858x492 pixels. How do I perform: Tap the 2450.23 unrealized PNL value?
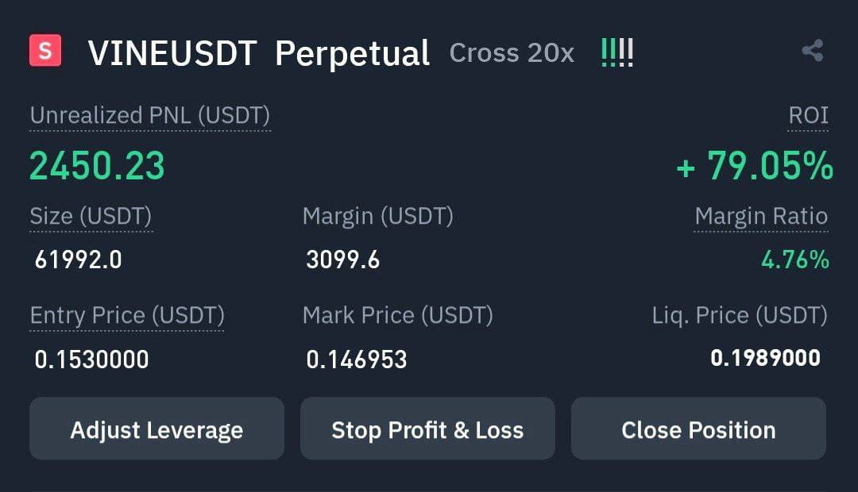[x=97, y=166]
